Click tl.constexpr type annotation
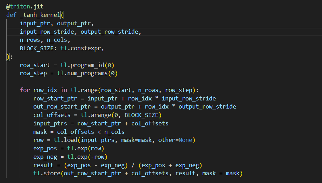The width and height of the screenshot is (322, 183). click(81, 48)
